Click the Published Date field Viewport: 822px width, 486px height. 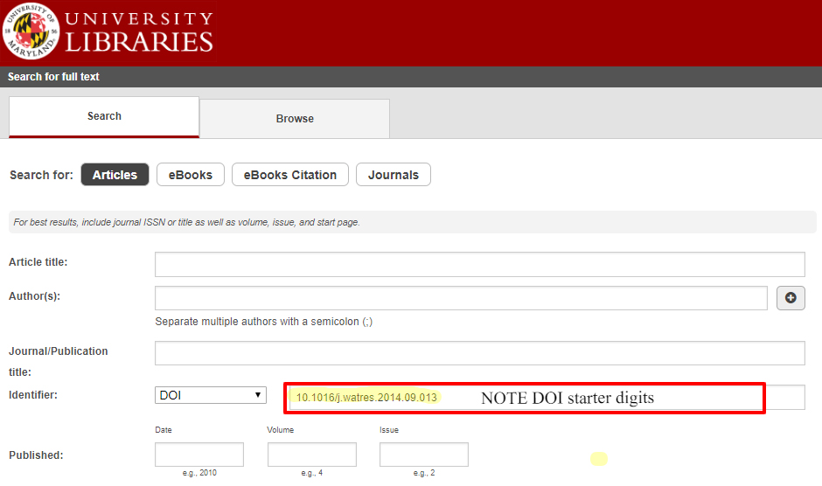(x=199, y=454)
